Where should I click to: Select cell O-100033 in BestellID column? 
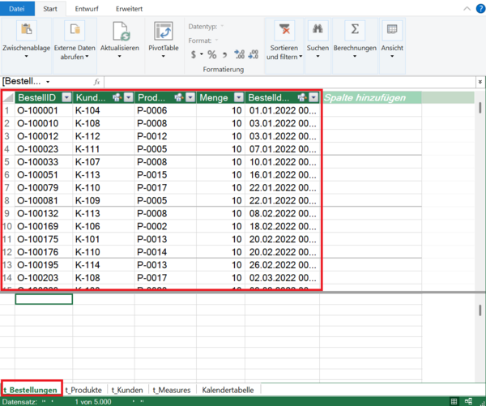42,161
